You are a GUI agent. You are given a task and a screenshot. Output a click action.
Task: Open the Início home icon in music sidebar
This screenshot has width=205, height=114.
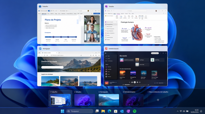coord(106,56)
